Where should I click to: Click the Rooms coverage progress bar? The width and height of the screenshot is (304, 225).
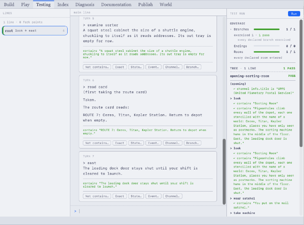point(267,52)
